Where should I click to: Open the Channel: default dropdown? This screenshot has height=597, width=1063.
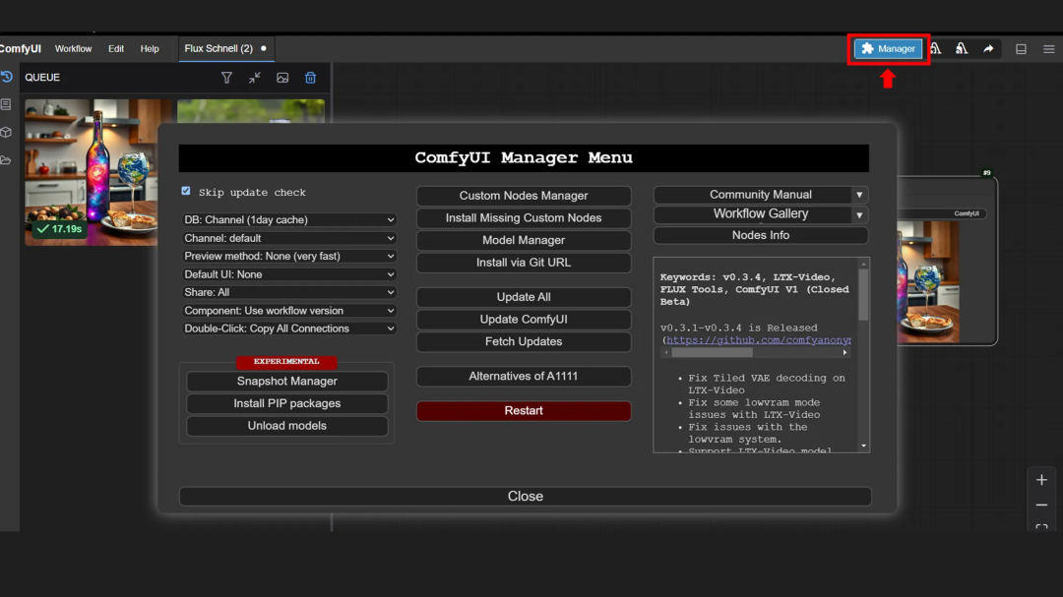pyautogui.click(x=288, y=238)
